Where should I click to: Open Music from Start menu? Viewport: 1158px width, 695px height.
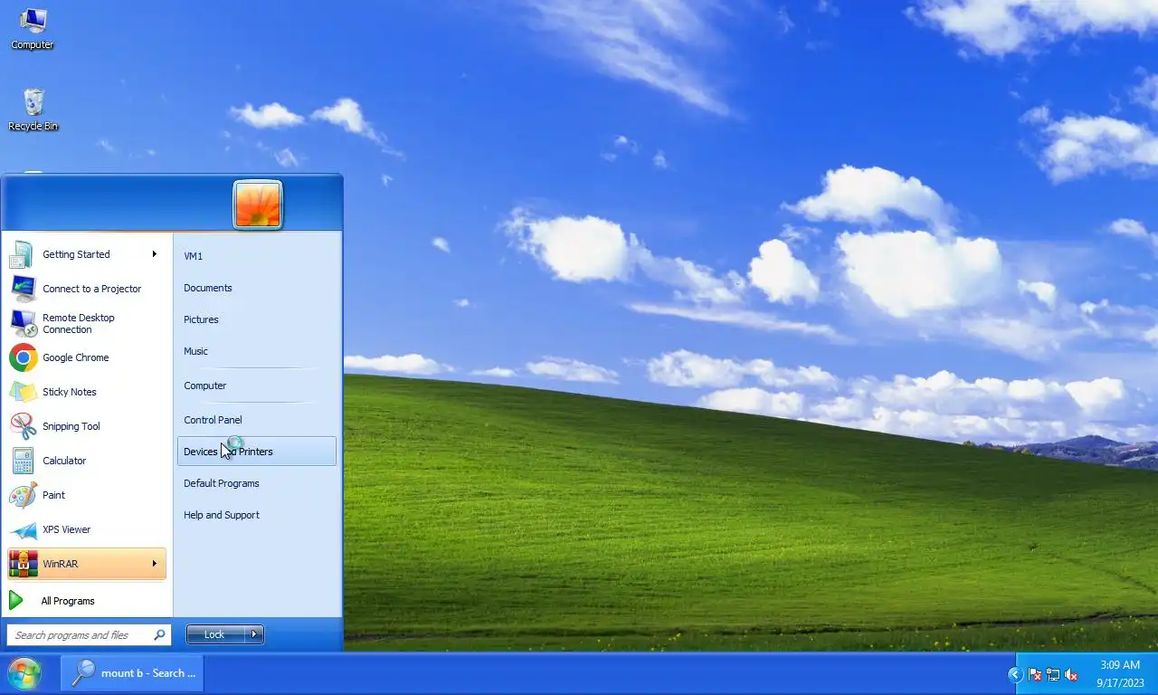coord(257,351)
